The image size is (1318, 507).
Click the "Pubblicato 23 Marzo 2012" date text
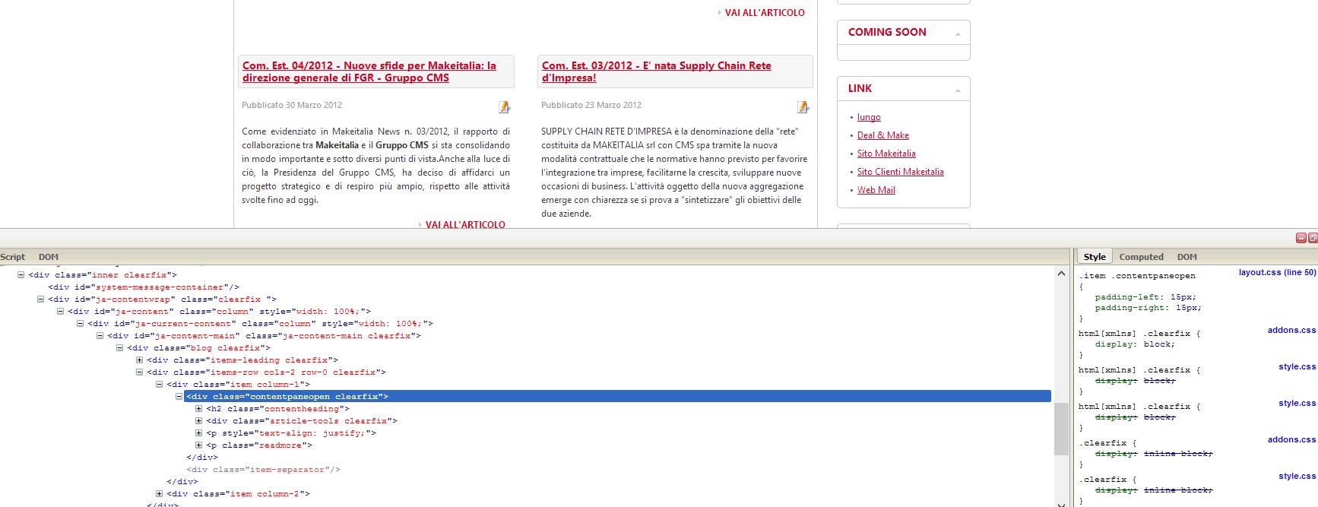[x=591, y=105]
